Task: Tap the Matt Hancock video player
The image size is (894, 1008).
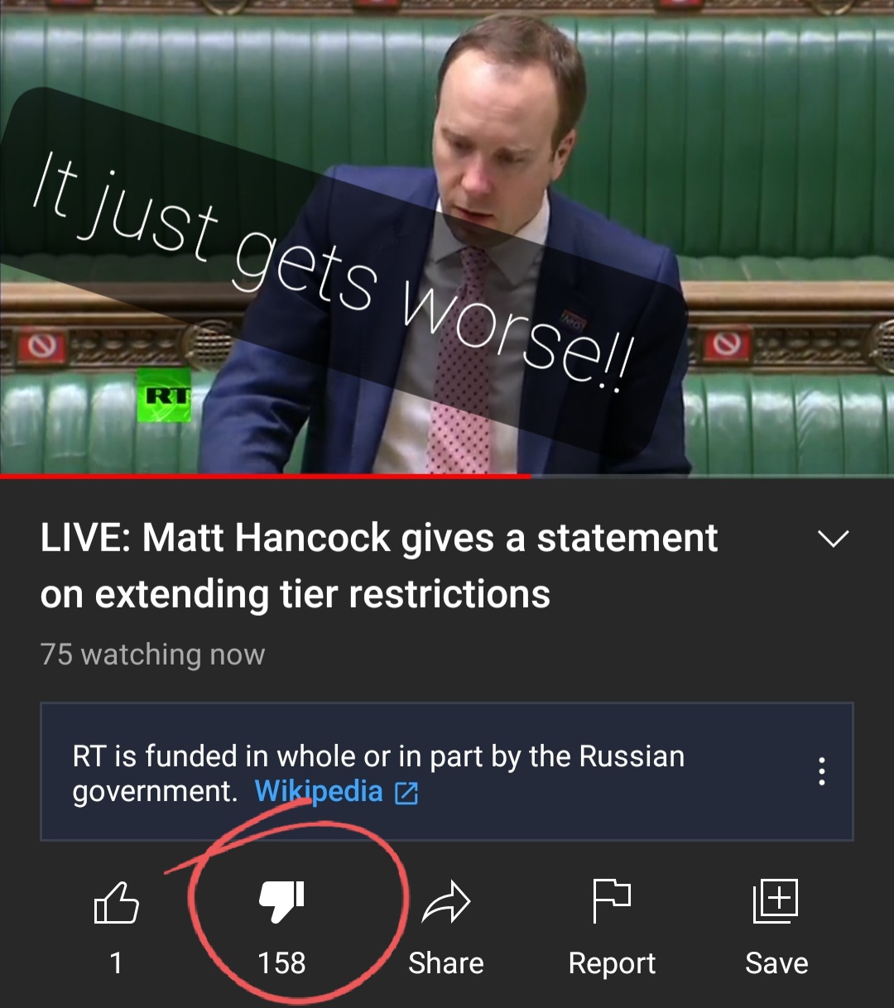Action: 447,237
